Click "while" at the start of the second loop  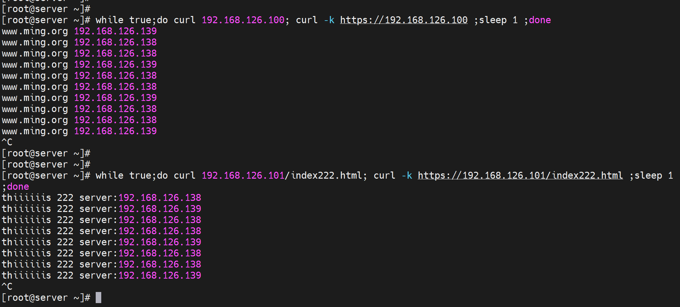tap(109, 176)
